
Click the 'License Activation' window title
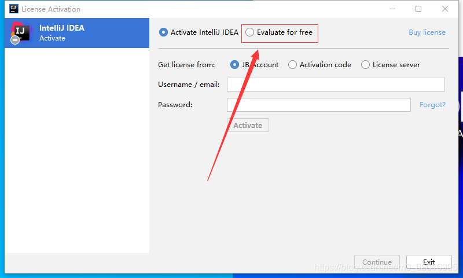(51, 9)
